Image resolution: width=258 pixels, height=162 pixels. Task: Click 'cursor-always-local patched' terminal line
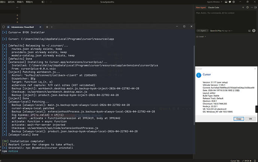(x=33, y=108)
